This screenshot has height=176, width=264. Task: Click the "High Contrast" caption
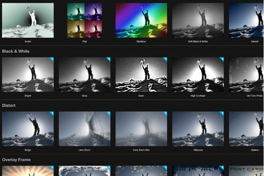click(x=198, y=96)
